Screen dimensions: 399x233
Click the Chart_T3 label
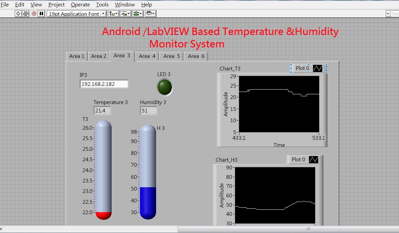coord(230,68)
